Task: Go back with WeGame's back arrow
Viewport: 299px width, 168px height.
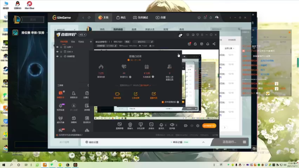Action: click(x=83, y=18)
